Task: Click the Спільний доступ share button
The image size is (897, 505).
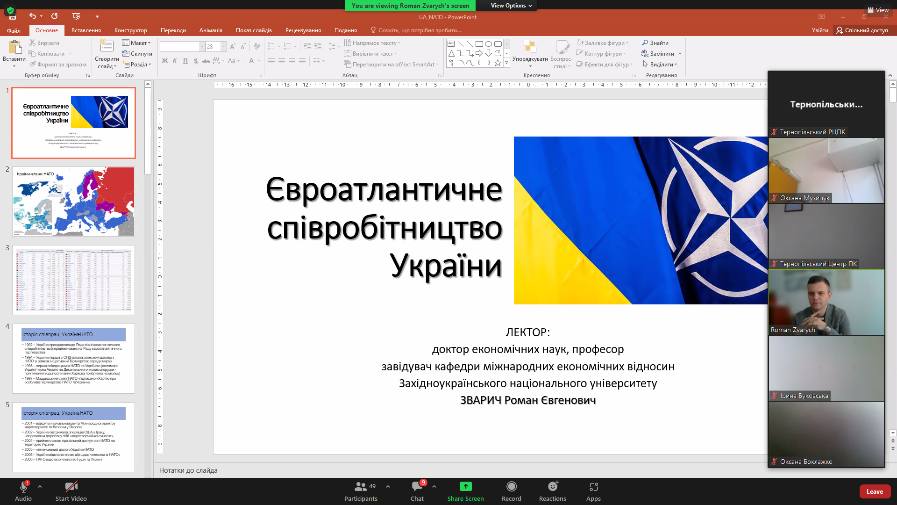Action: (862, 30)
